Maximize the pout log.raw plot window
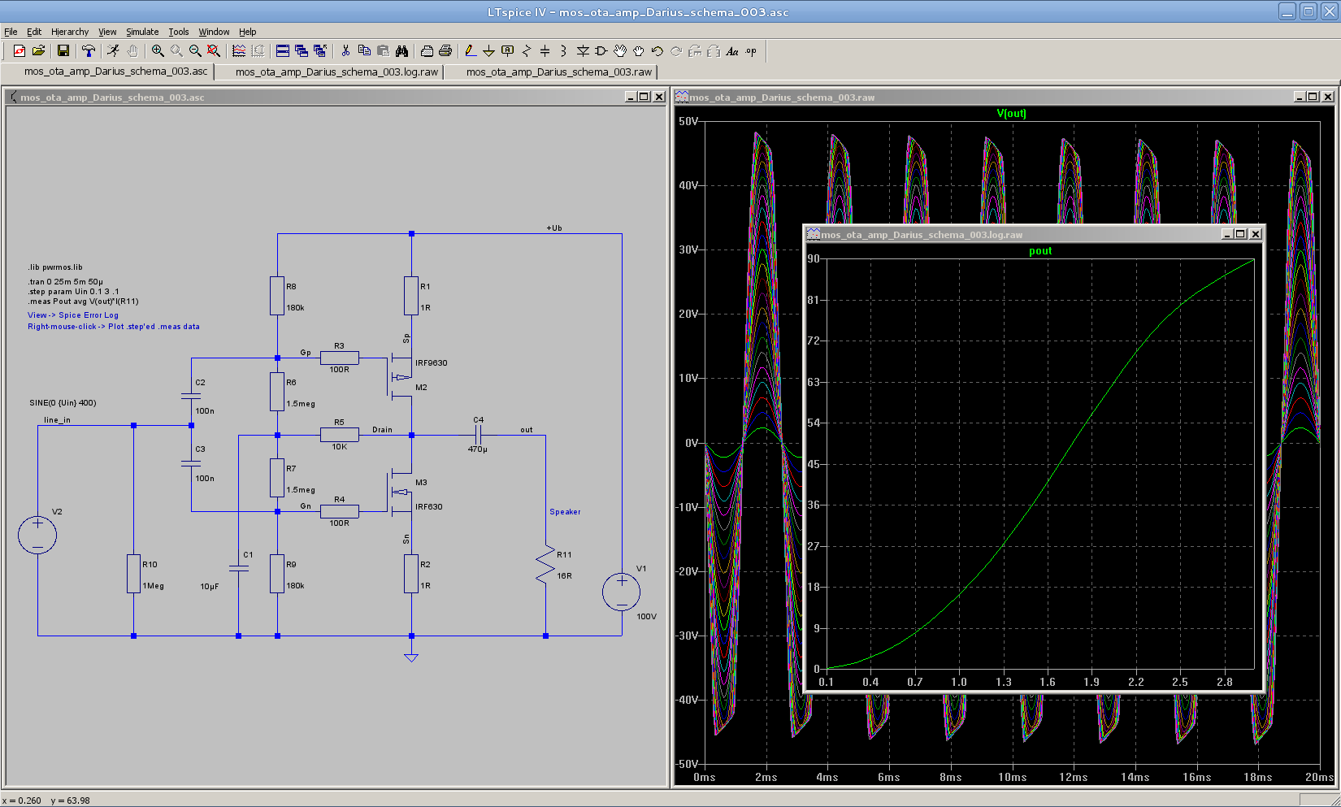 [1240, 234]
